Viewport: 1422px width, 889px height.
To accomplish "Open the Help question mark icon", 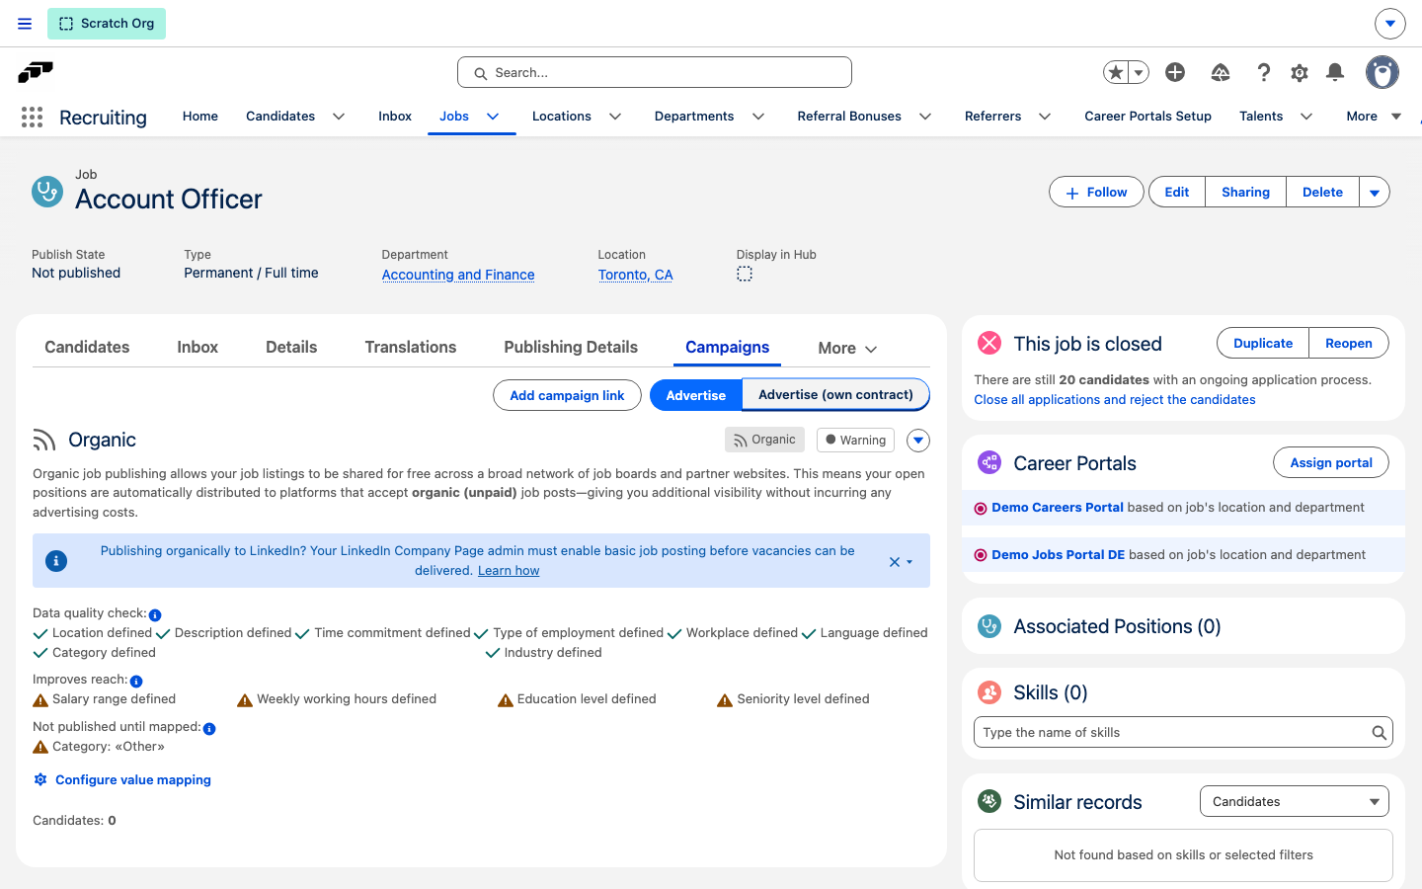I will [1263, 72].
